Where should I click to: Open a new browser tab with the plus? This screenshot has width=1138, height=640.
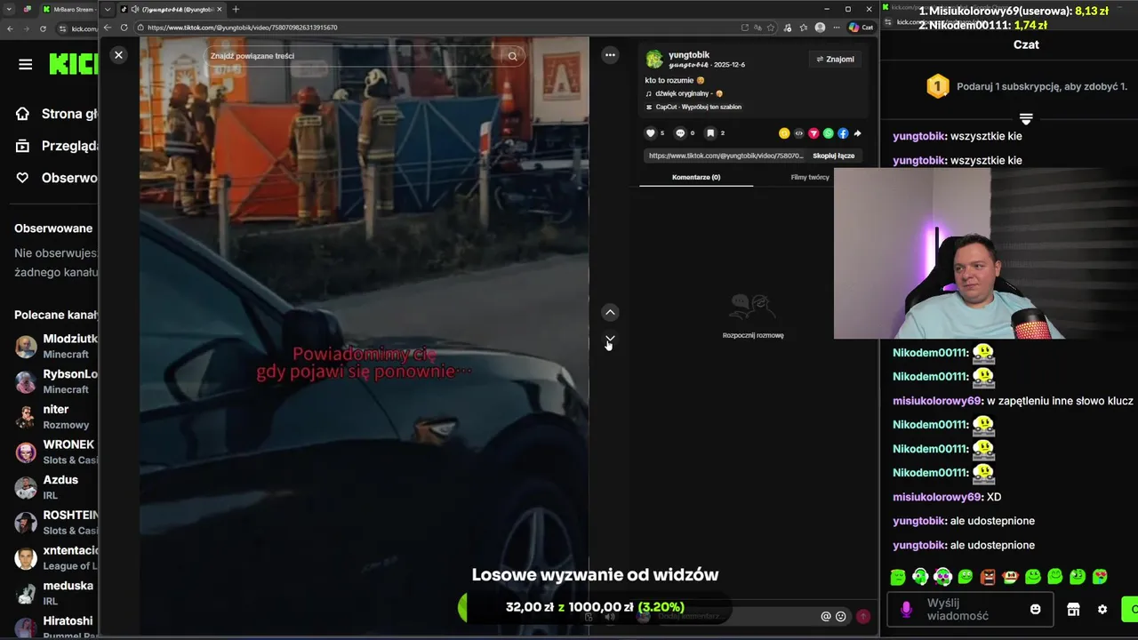pos(236,9)
